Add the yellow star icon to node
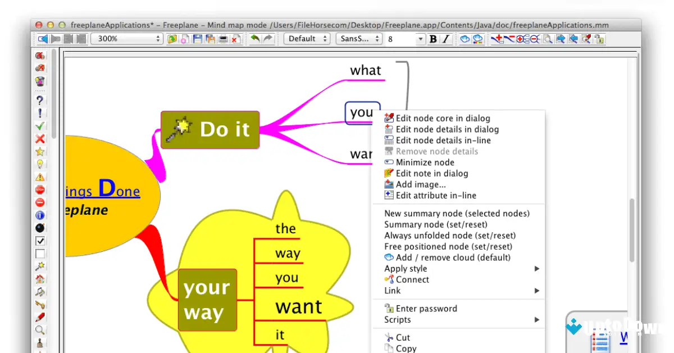 point(40,151)
